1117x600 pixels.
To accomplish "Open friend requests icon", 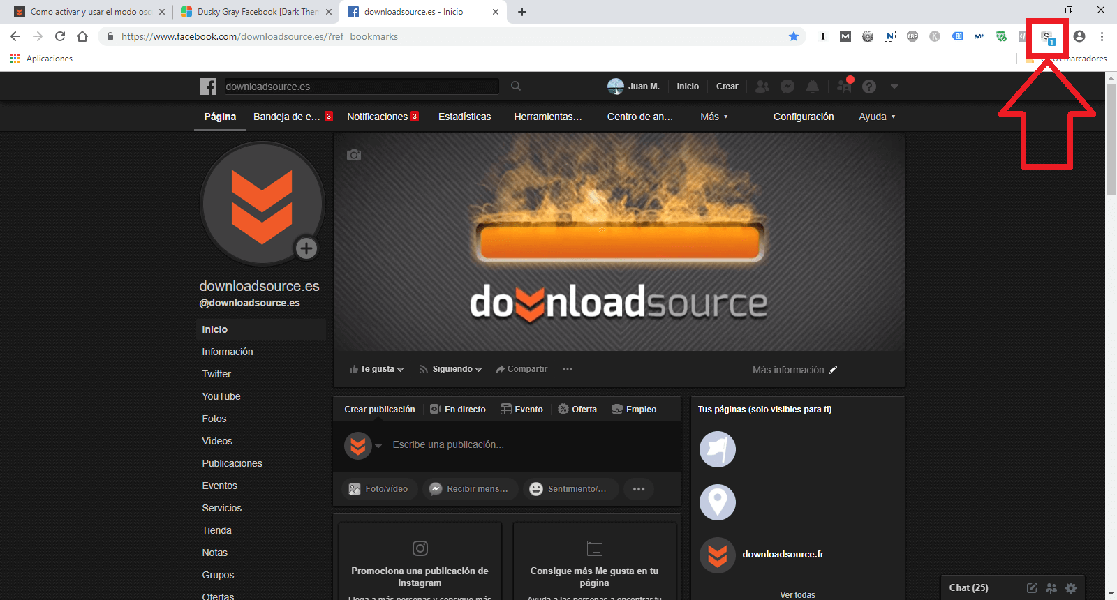I will (x=762, y=87).
